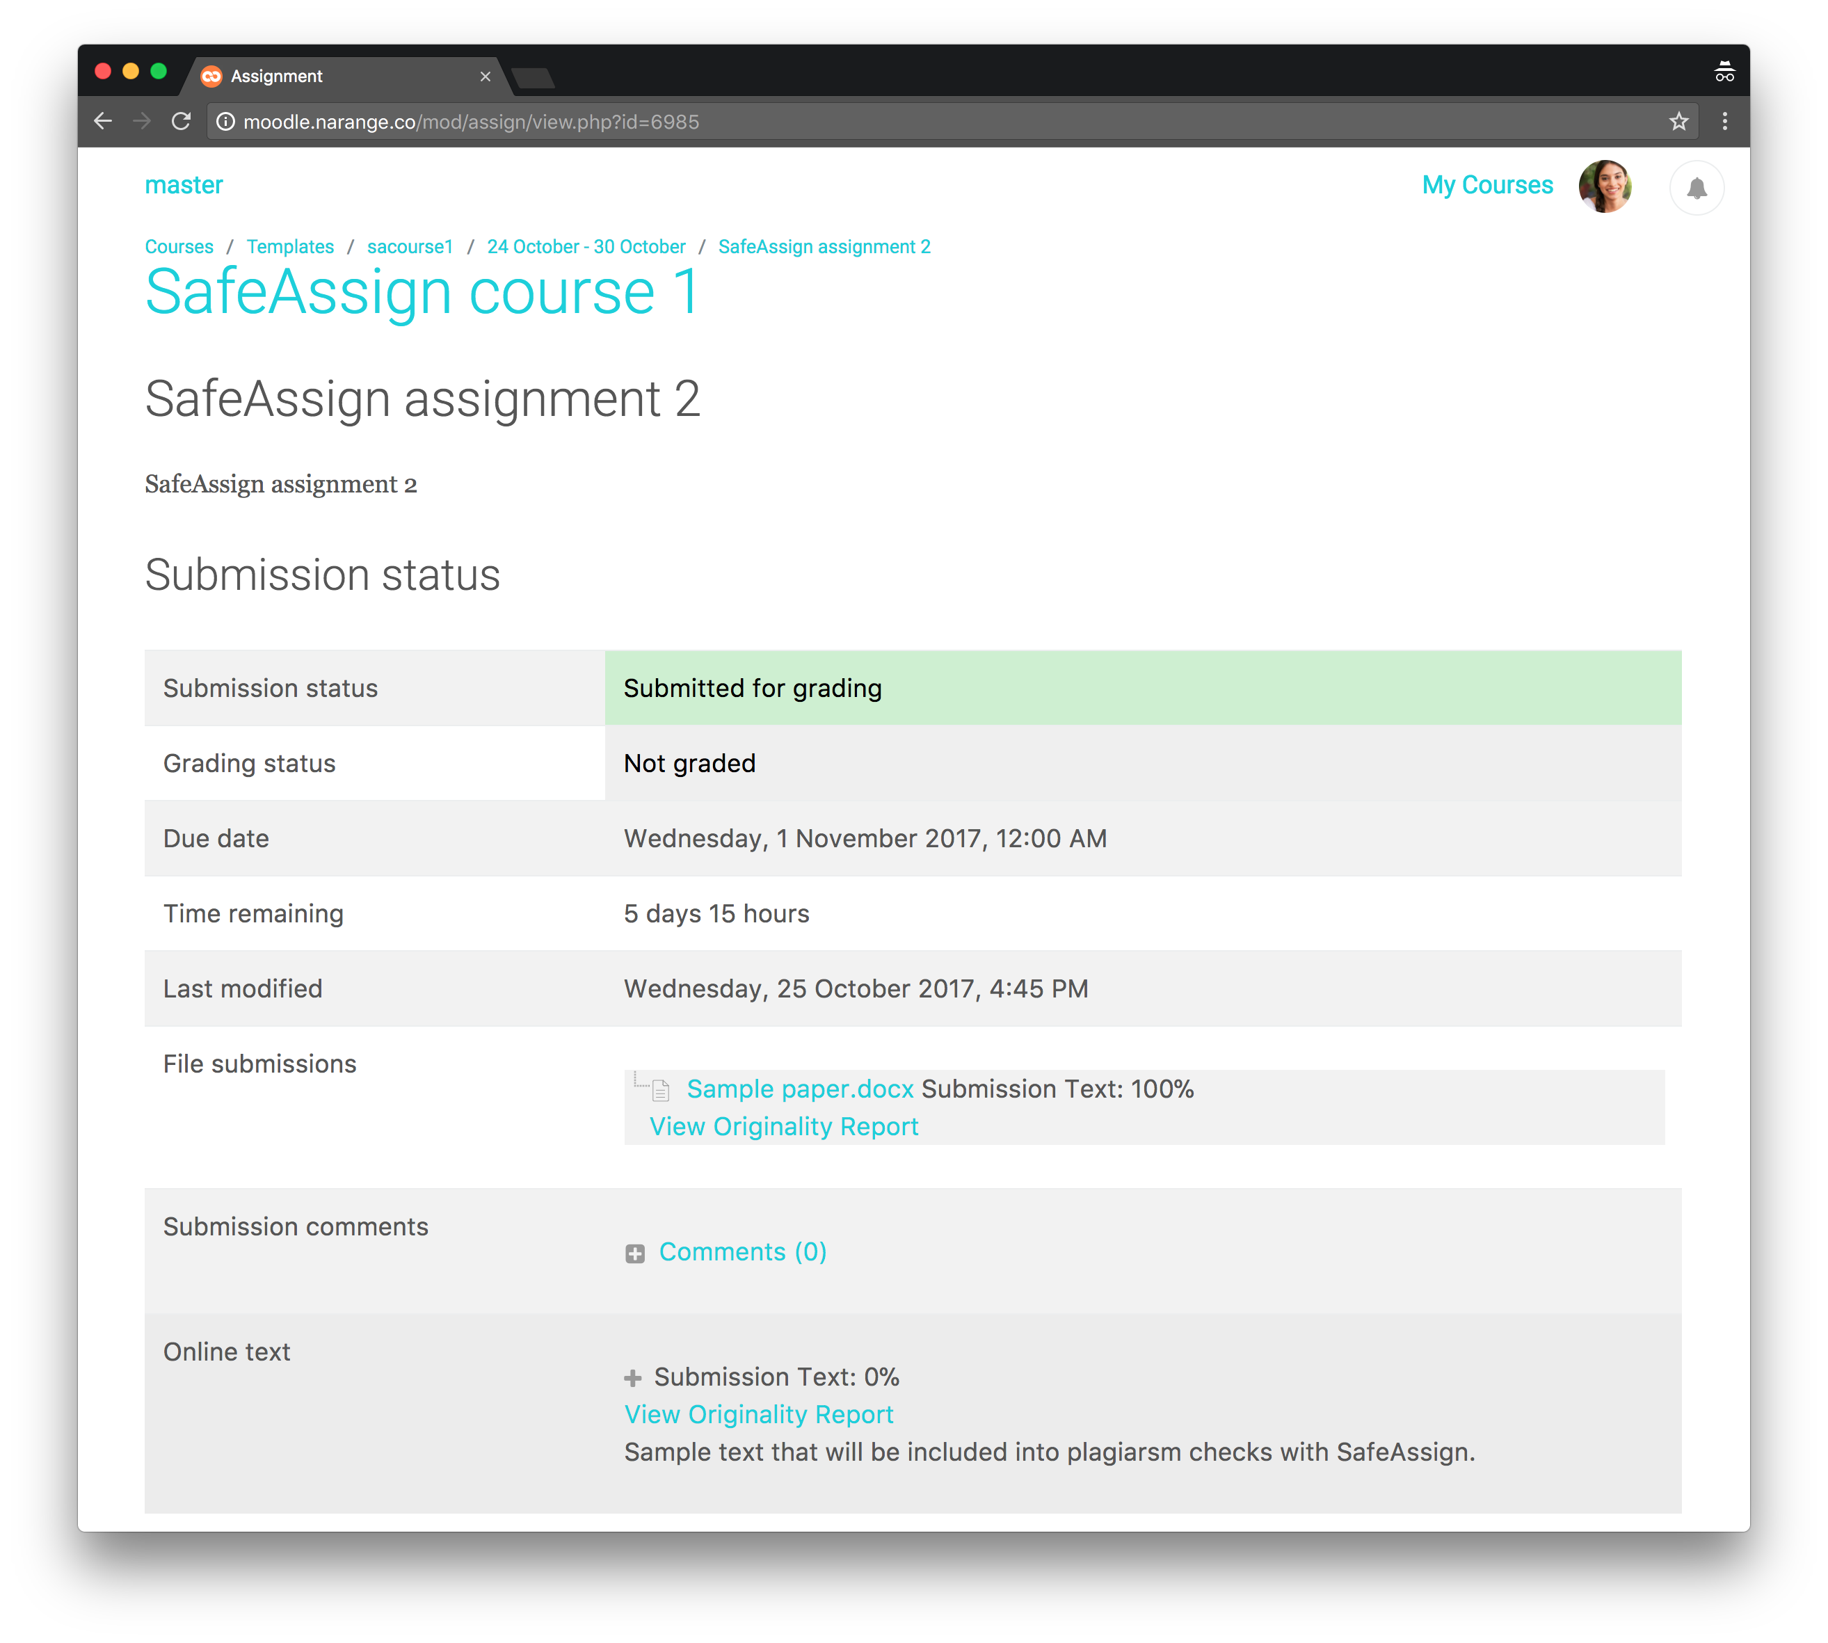1828x1643 pixels.
Task: Click 'Not graded' status cell
Action: 1143,763
